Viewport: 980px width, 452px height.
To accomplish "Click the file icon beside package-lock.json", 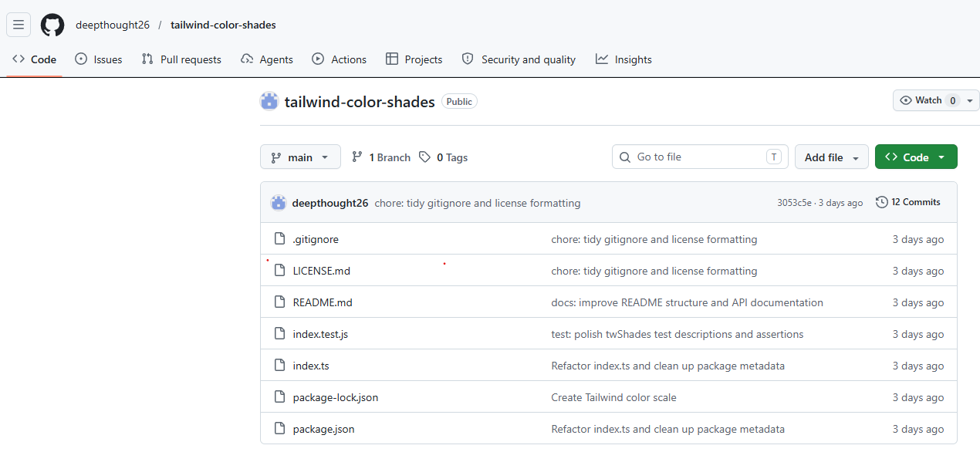I will [280, 397].
